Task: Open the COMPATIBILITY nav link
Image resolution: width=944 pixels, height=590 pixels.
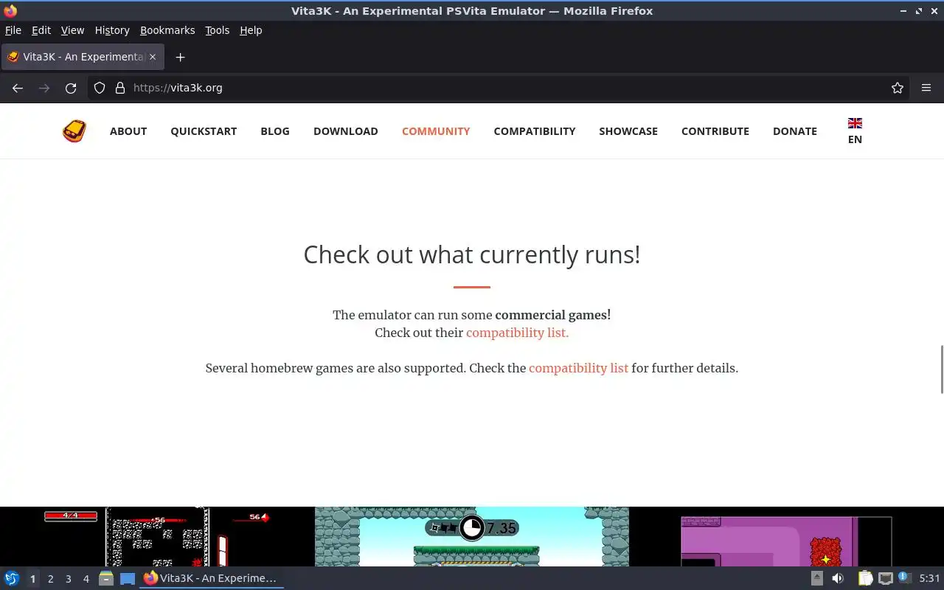Action: pos(535,131)
